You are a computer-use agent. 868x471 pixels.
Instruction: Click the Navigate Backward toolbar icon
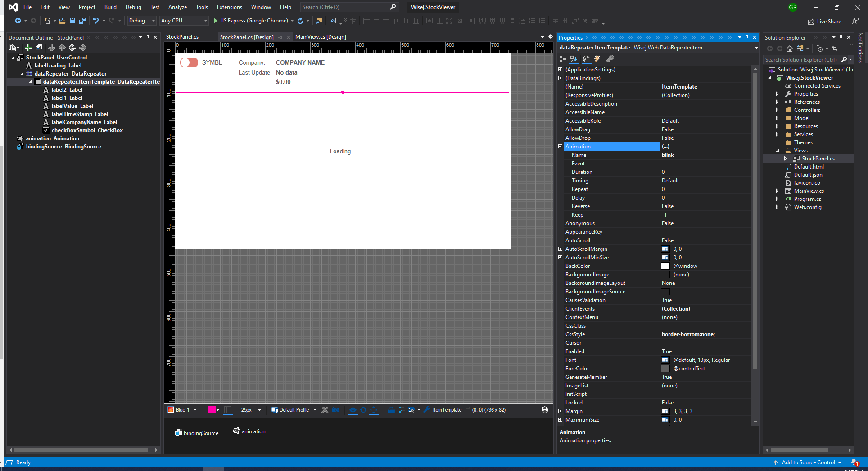tap(18, 21)
